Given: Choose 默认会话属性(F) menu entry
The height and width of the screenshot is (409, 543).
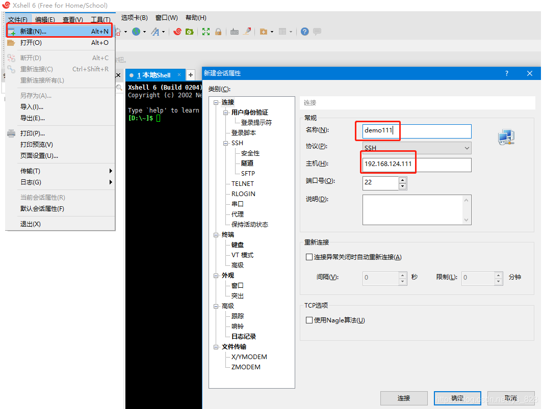Looking at the screenshot, I should point(60,209).
